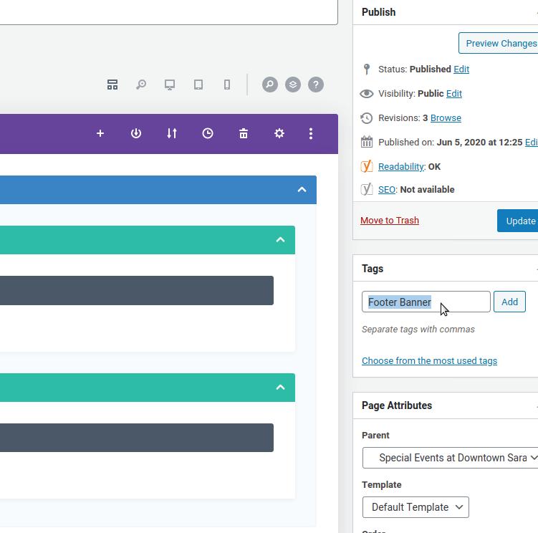Click the trash icon in purple bar
The height and width of the screenshot is (533, 538).
click(x=244, y=133)
